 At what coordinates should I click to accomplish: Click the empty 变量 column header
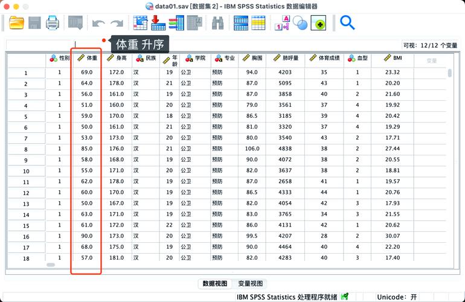click(x=432, y=61)
